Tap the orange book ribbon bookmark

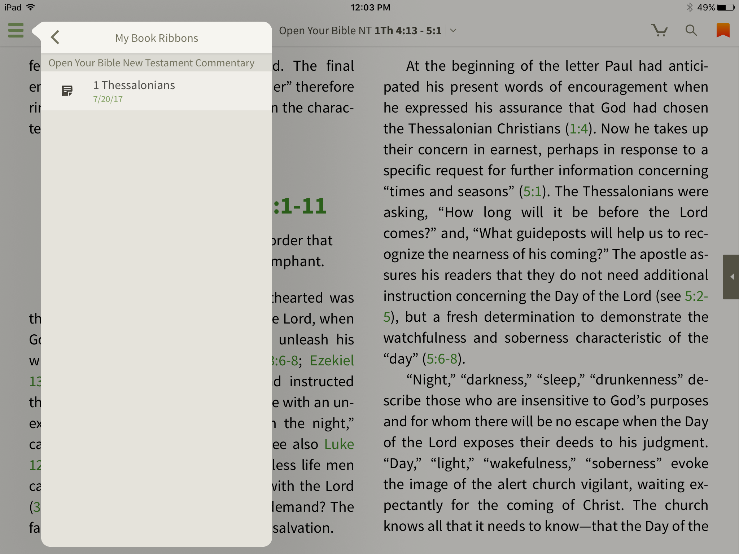pos(723,30)
